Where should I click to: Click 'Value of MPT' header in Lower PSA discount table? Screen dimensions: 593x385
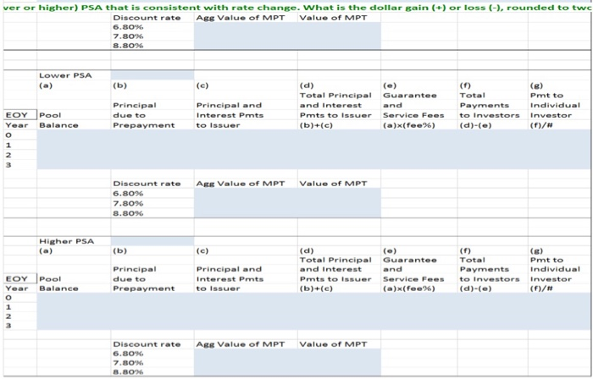[333, 184]
